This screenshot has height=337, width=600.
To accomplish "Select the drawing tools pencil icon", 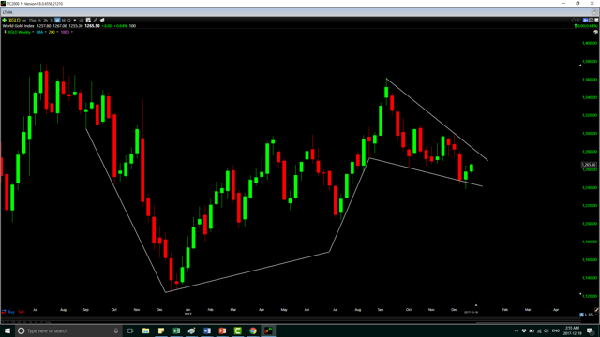I will (x=96, y=20).
